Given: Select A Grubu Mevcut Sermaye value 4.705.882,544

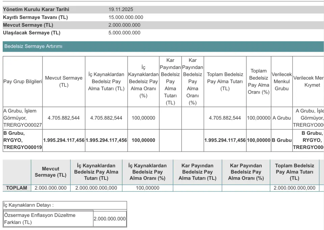Looking at the screenshot, I should pyautogui.click(x=64, y=118).
